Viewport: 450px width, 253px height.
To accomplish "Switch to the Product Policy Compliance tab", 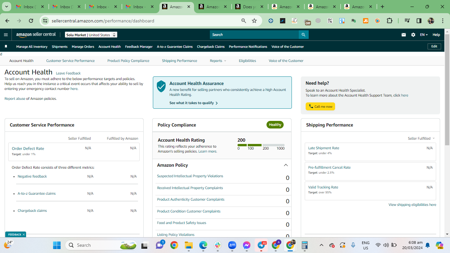I will coord(128,61).
